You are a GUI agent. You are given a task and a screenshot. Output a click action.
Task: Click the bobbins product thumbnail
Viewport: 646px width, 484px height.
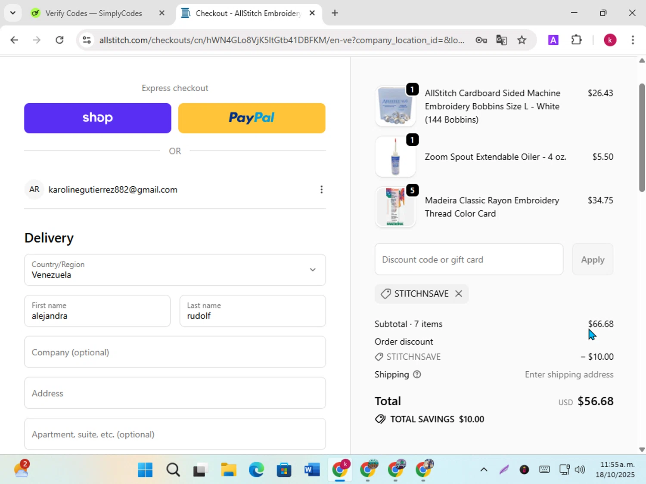pyautogui.click(x=395, y=106)
